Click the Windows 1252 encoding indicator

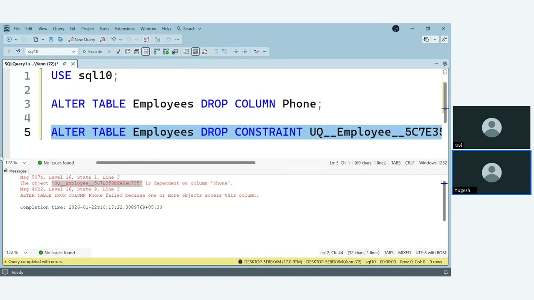coord(433,163)
